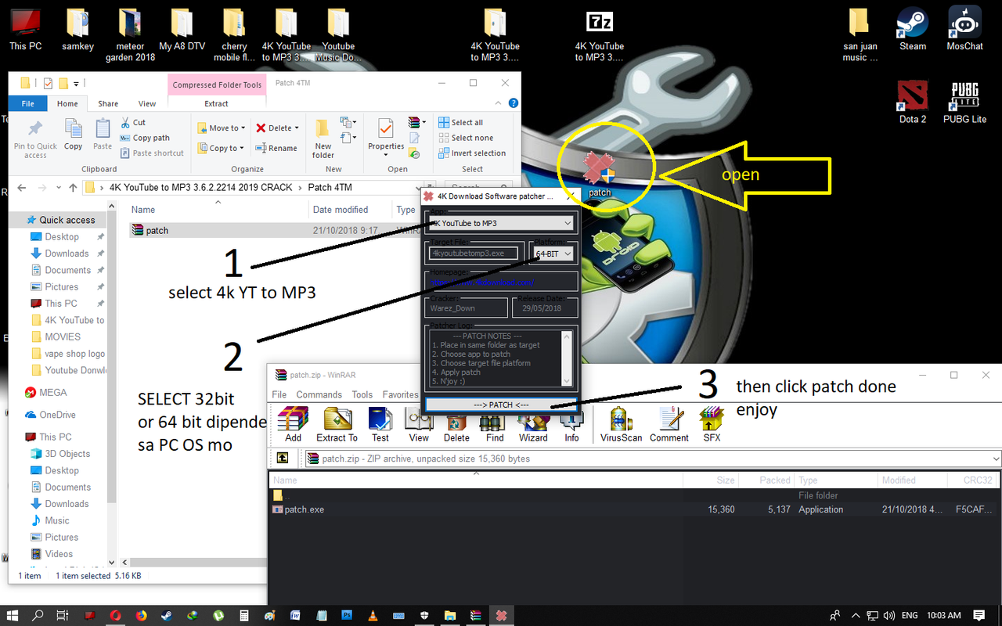Create a New folder from the ribbon
The image size is (1002, 626).
(323, 139)
